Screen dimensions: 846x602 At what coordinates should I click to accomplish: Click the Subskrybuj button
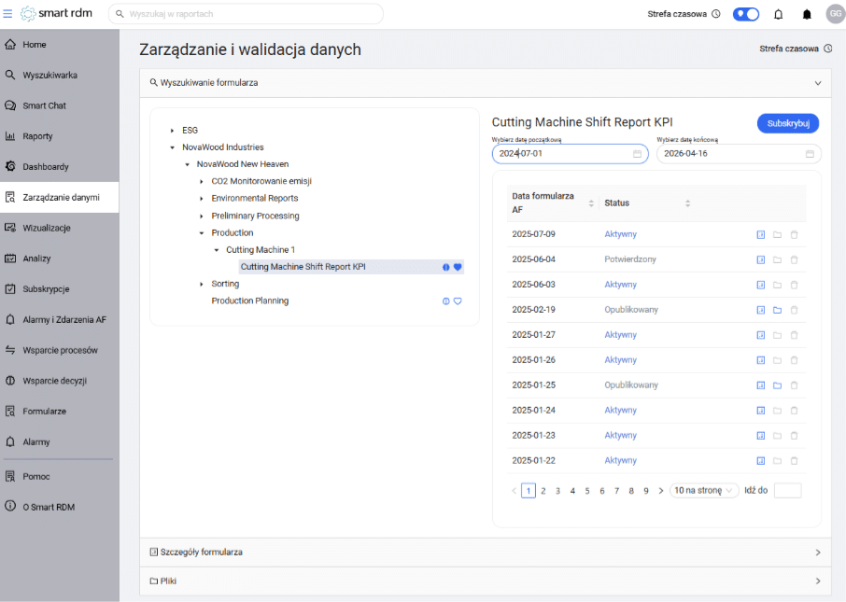tap(788, 123)
